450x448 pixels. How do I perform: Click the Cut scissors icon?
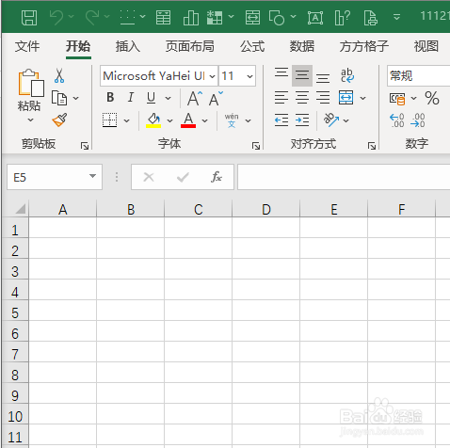59,75
